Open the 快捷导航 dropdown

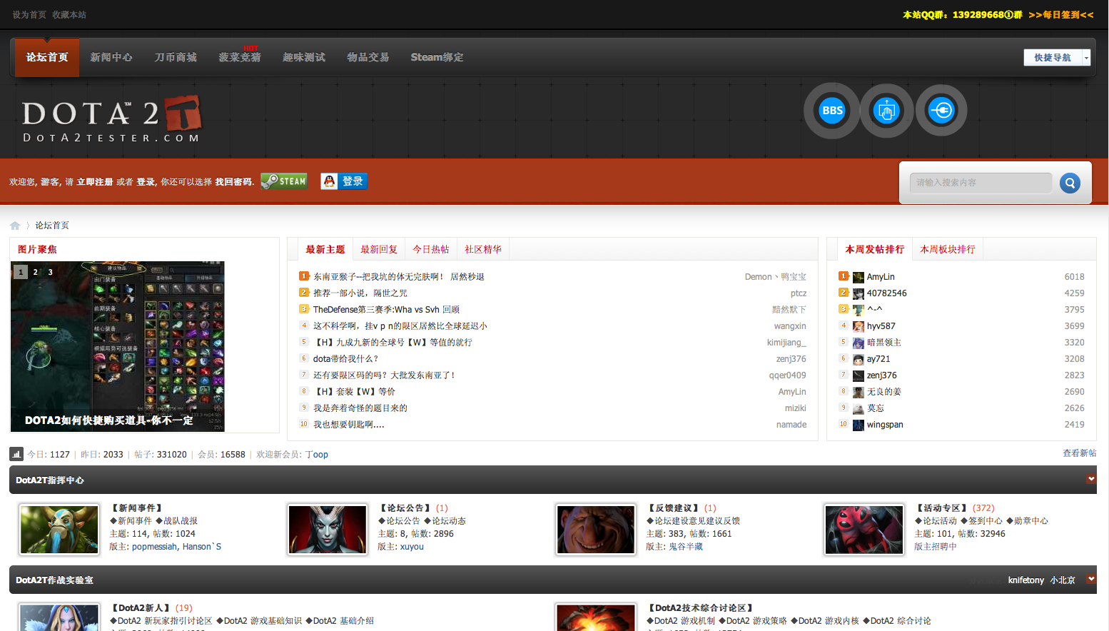(x=1057, y=58)
